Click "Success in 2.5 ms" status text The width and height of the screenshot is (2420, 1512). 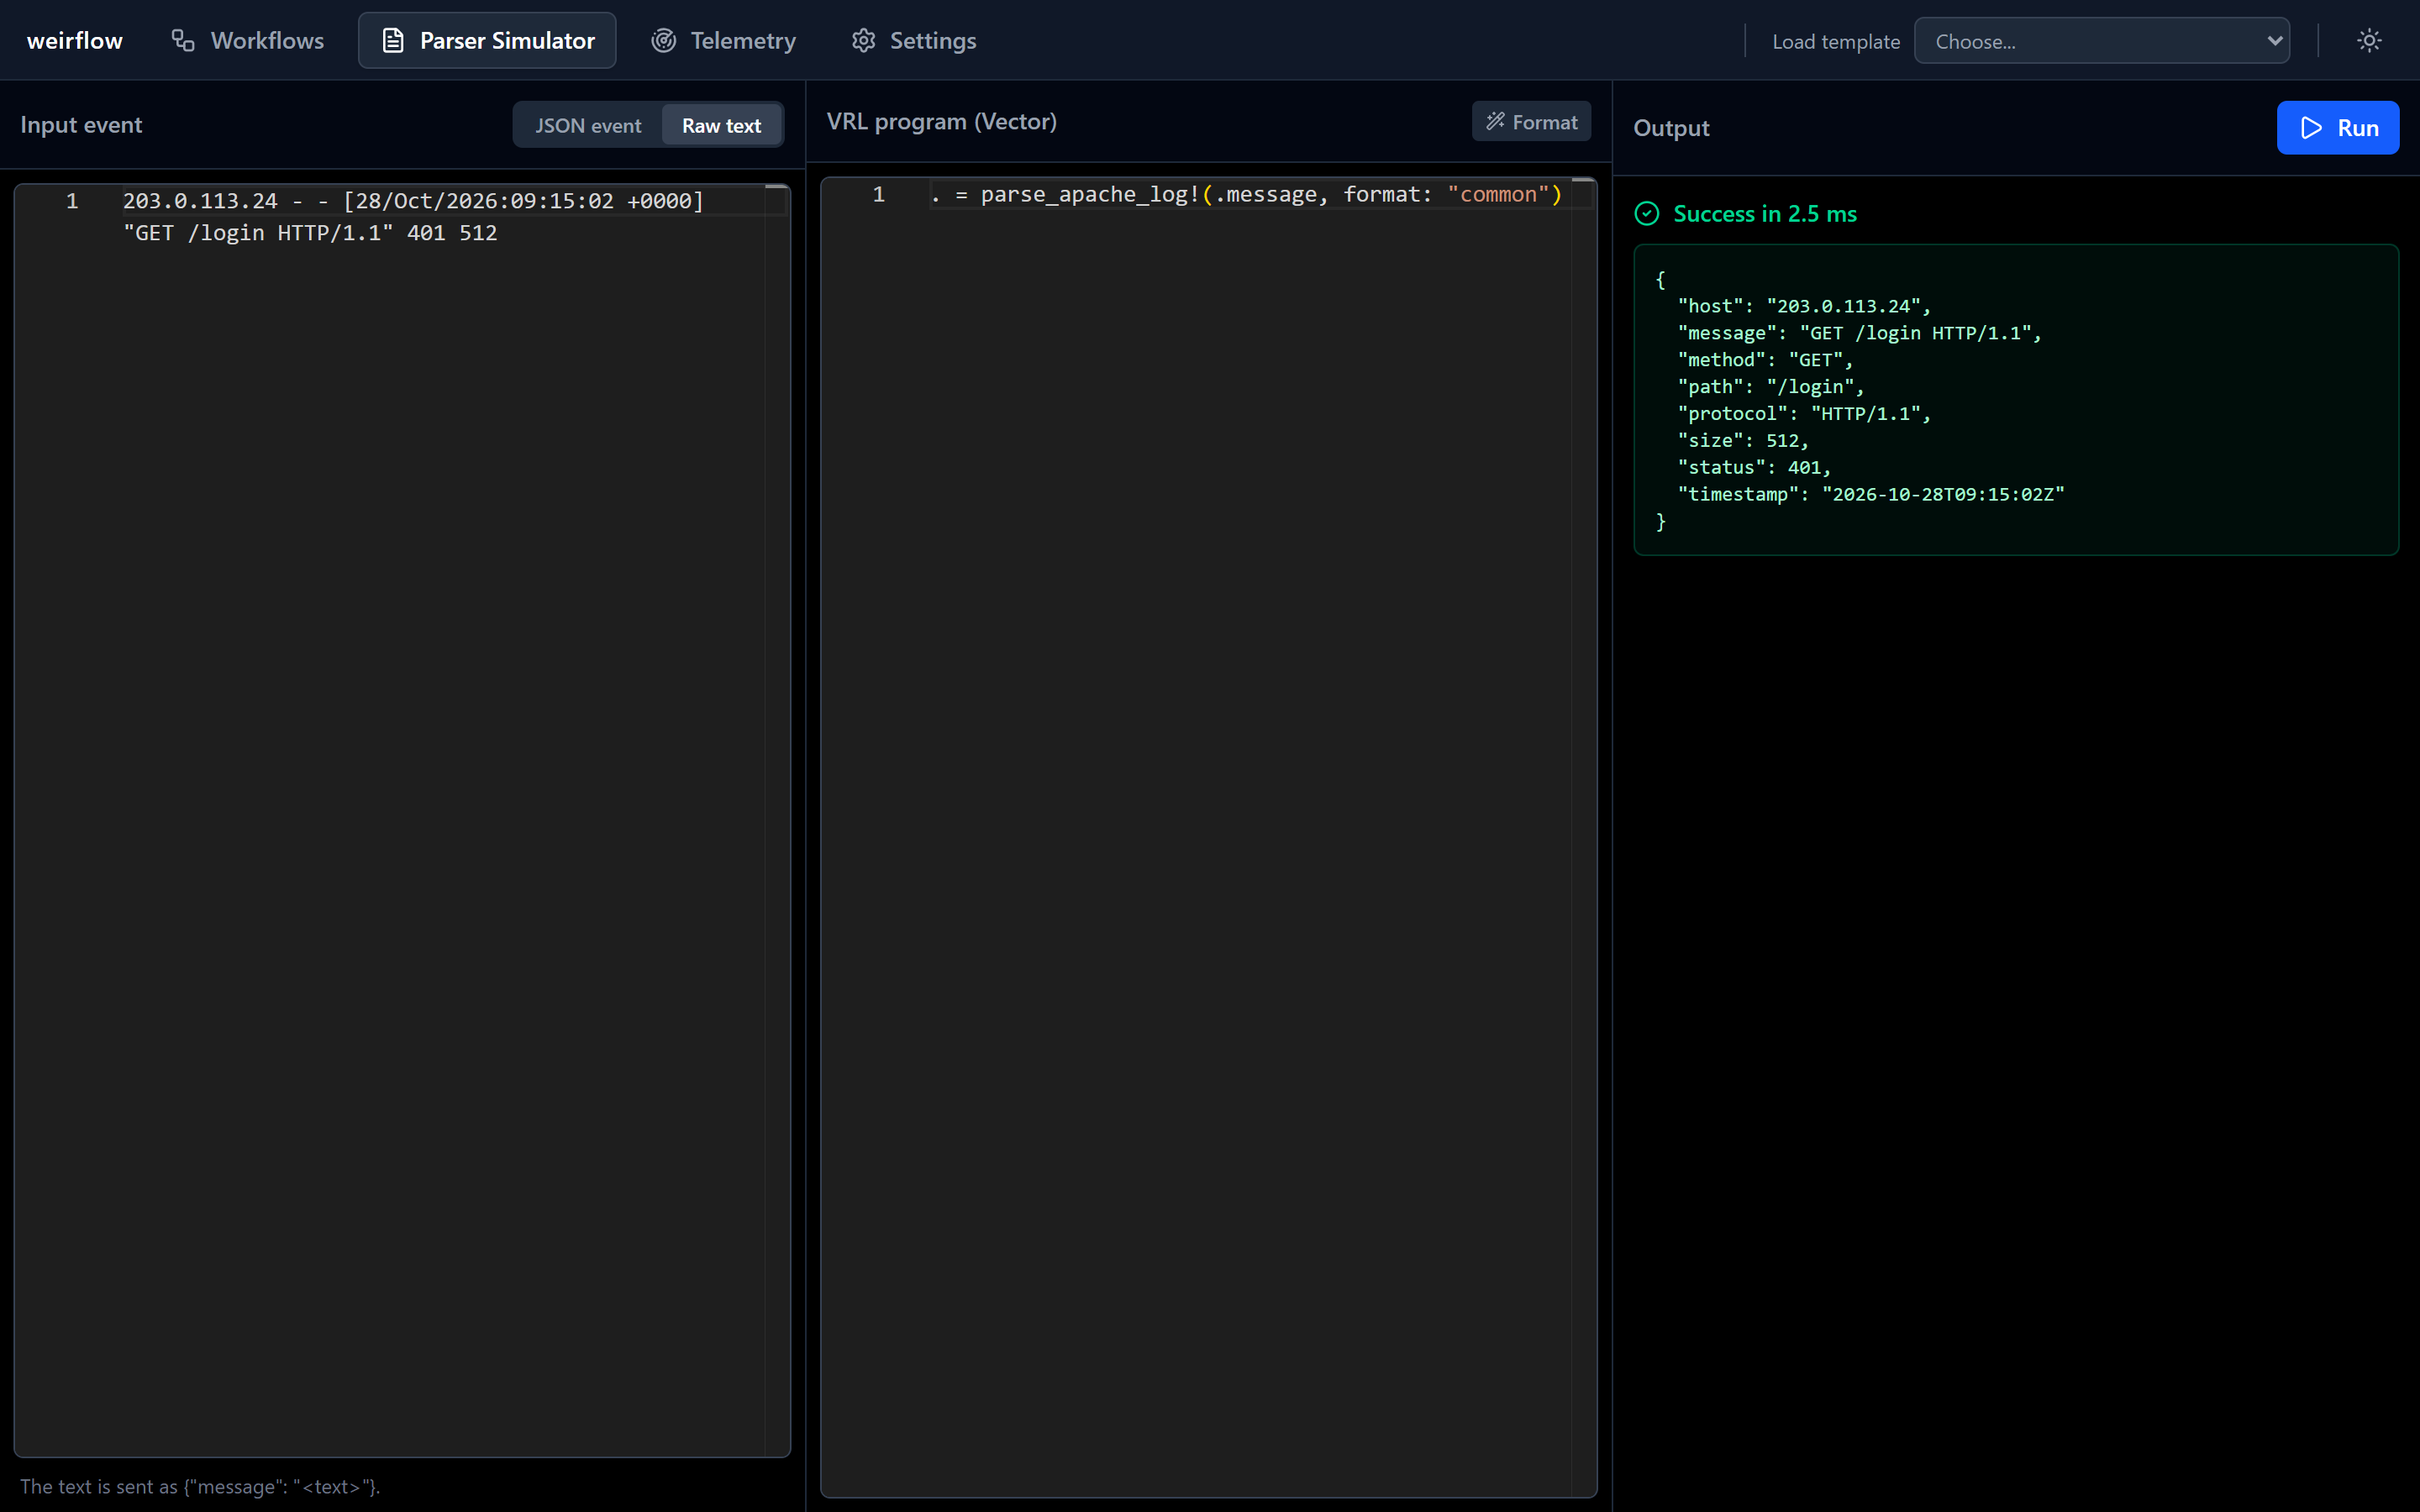tap(1765, 214)
